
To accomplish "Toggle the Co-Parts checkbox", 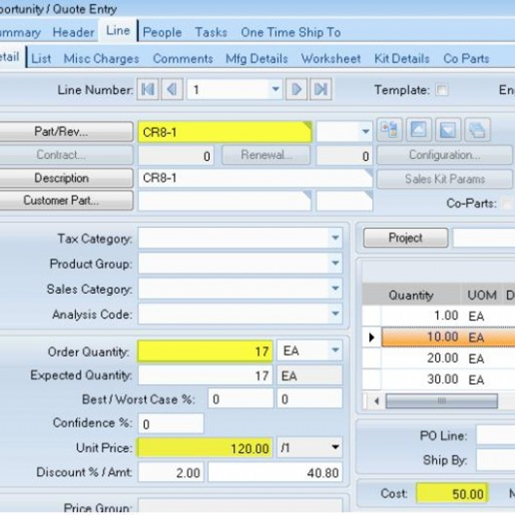I will tap(508, 203).
